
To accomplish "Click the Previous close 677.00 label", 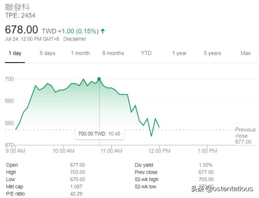I will [246, 136].
